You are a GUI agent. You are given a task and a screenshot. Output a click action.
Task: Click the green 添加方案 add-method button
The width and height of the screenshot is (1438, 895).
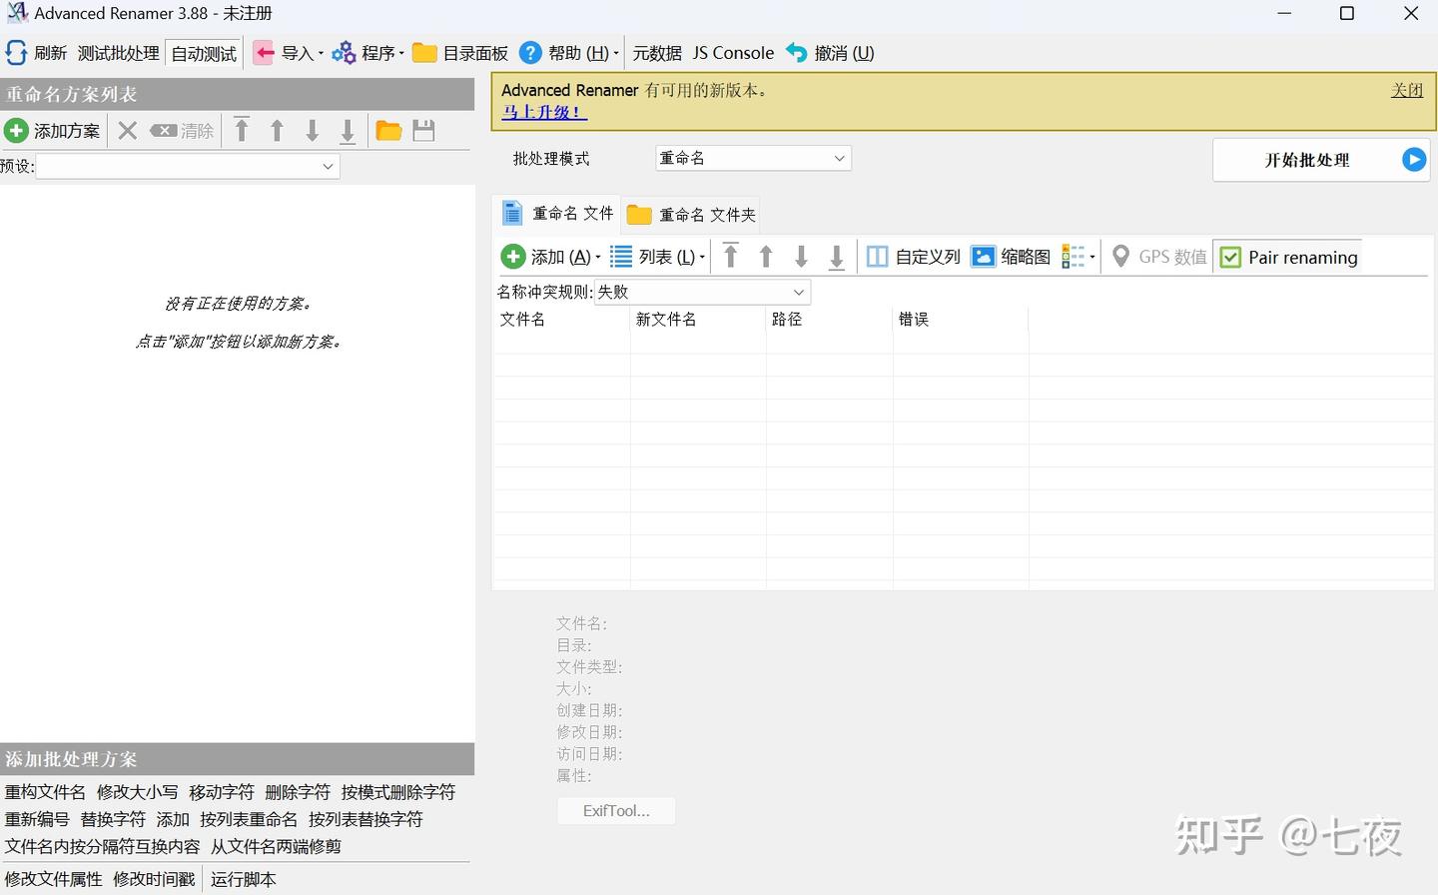[x=52, y=131]
